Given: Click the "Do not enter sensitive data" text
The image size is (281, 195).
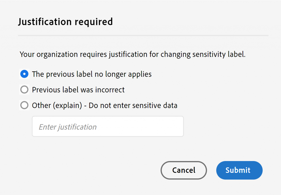Looking at the screenshot, I should [133, 105].
